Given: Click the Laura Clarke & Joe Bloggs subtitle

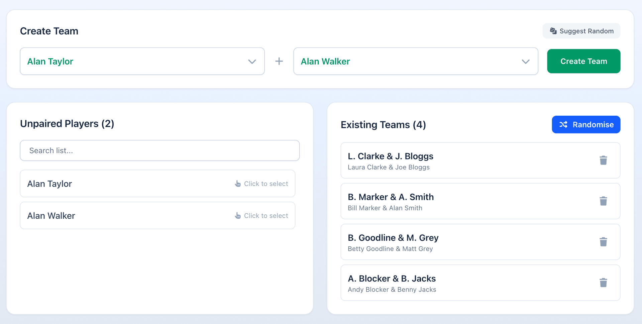Looking at the screenshot, I should tap(389, 167).
